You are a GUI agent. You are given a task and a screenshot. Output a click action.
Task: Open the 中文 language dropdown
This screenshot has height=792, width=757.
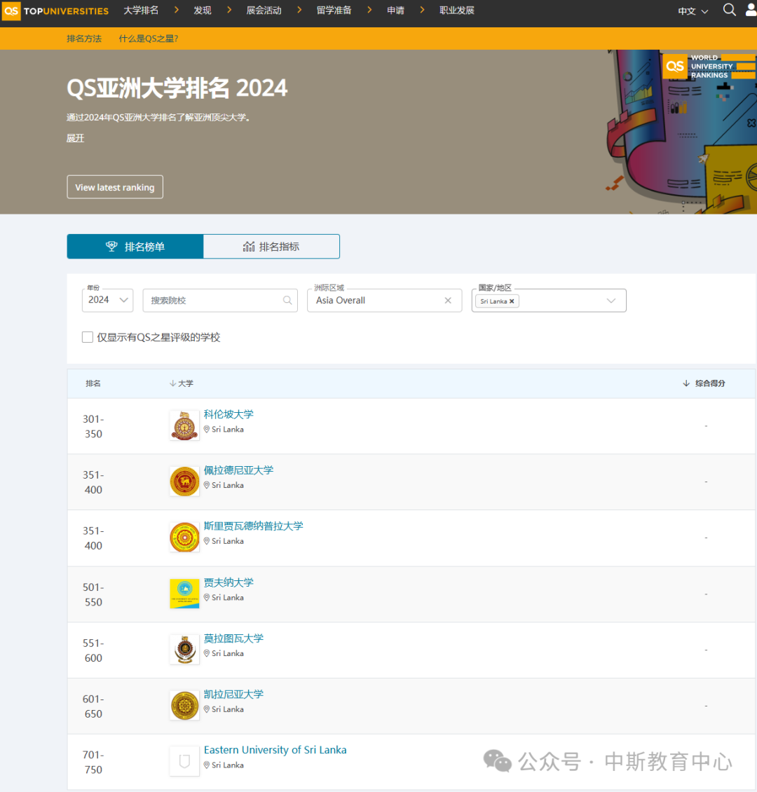(x=693, y=11)
